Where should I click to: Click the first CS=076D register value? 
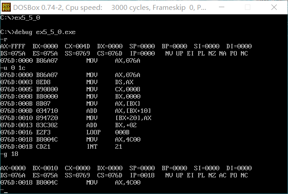tap(109, 53)
